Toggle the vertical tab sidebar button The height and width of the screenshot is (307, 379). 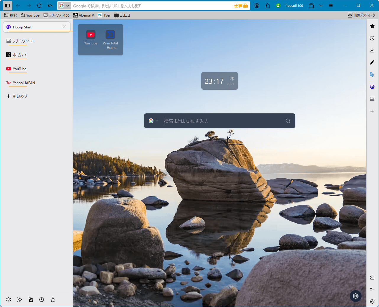[7, 6]
